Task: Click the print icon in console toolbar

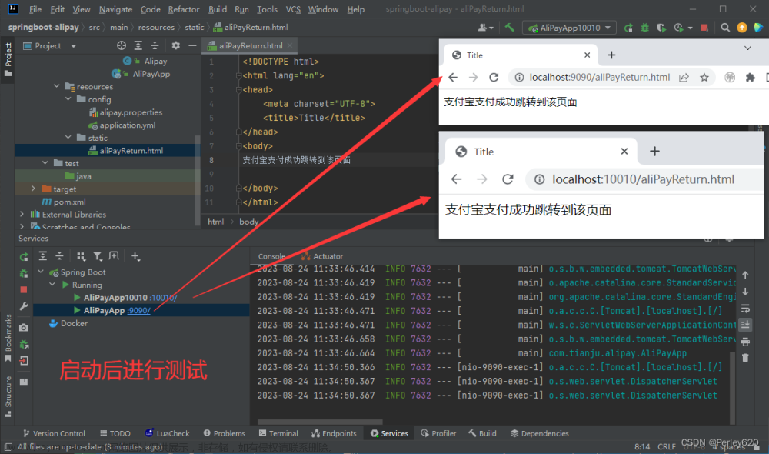Action: [745, 342]
